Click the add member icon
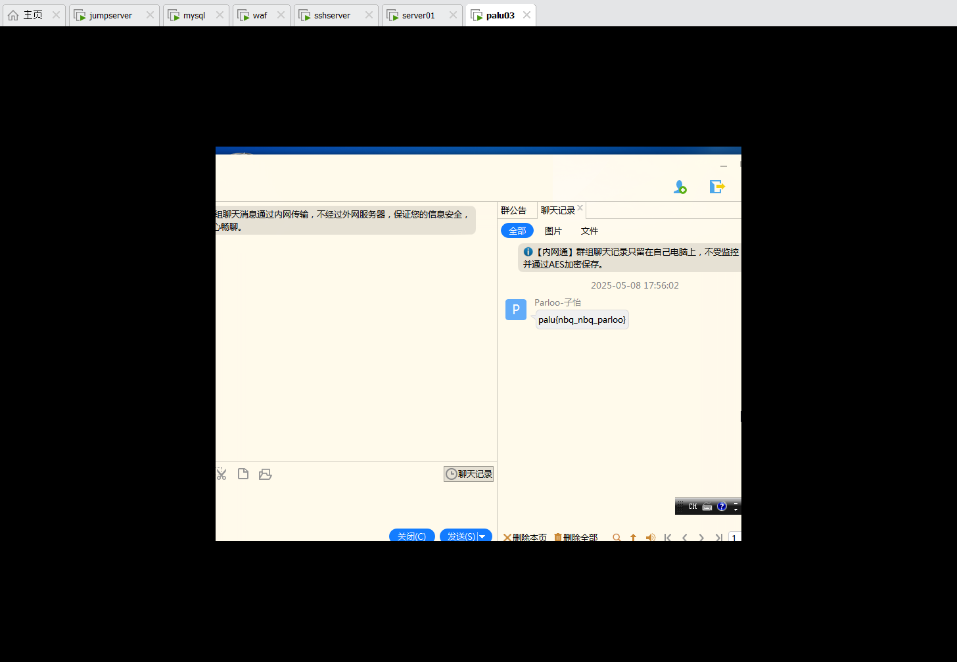The height and width of the screenshot is (662, 957). (680, 187)
